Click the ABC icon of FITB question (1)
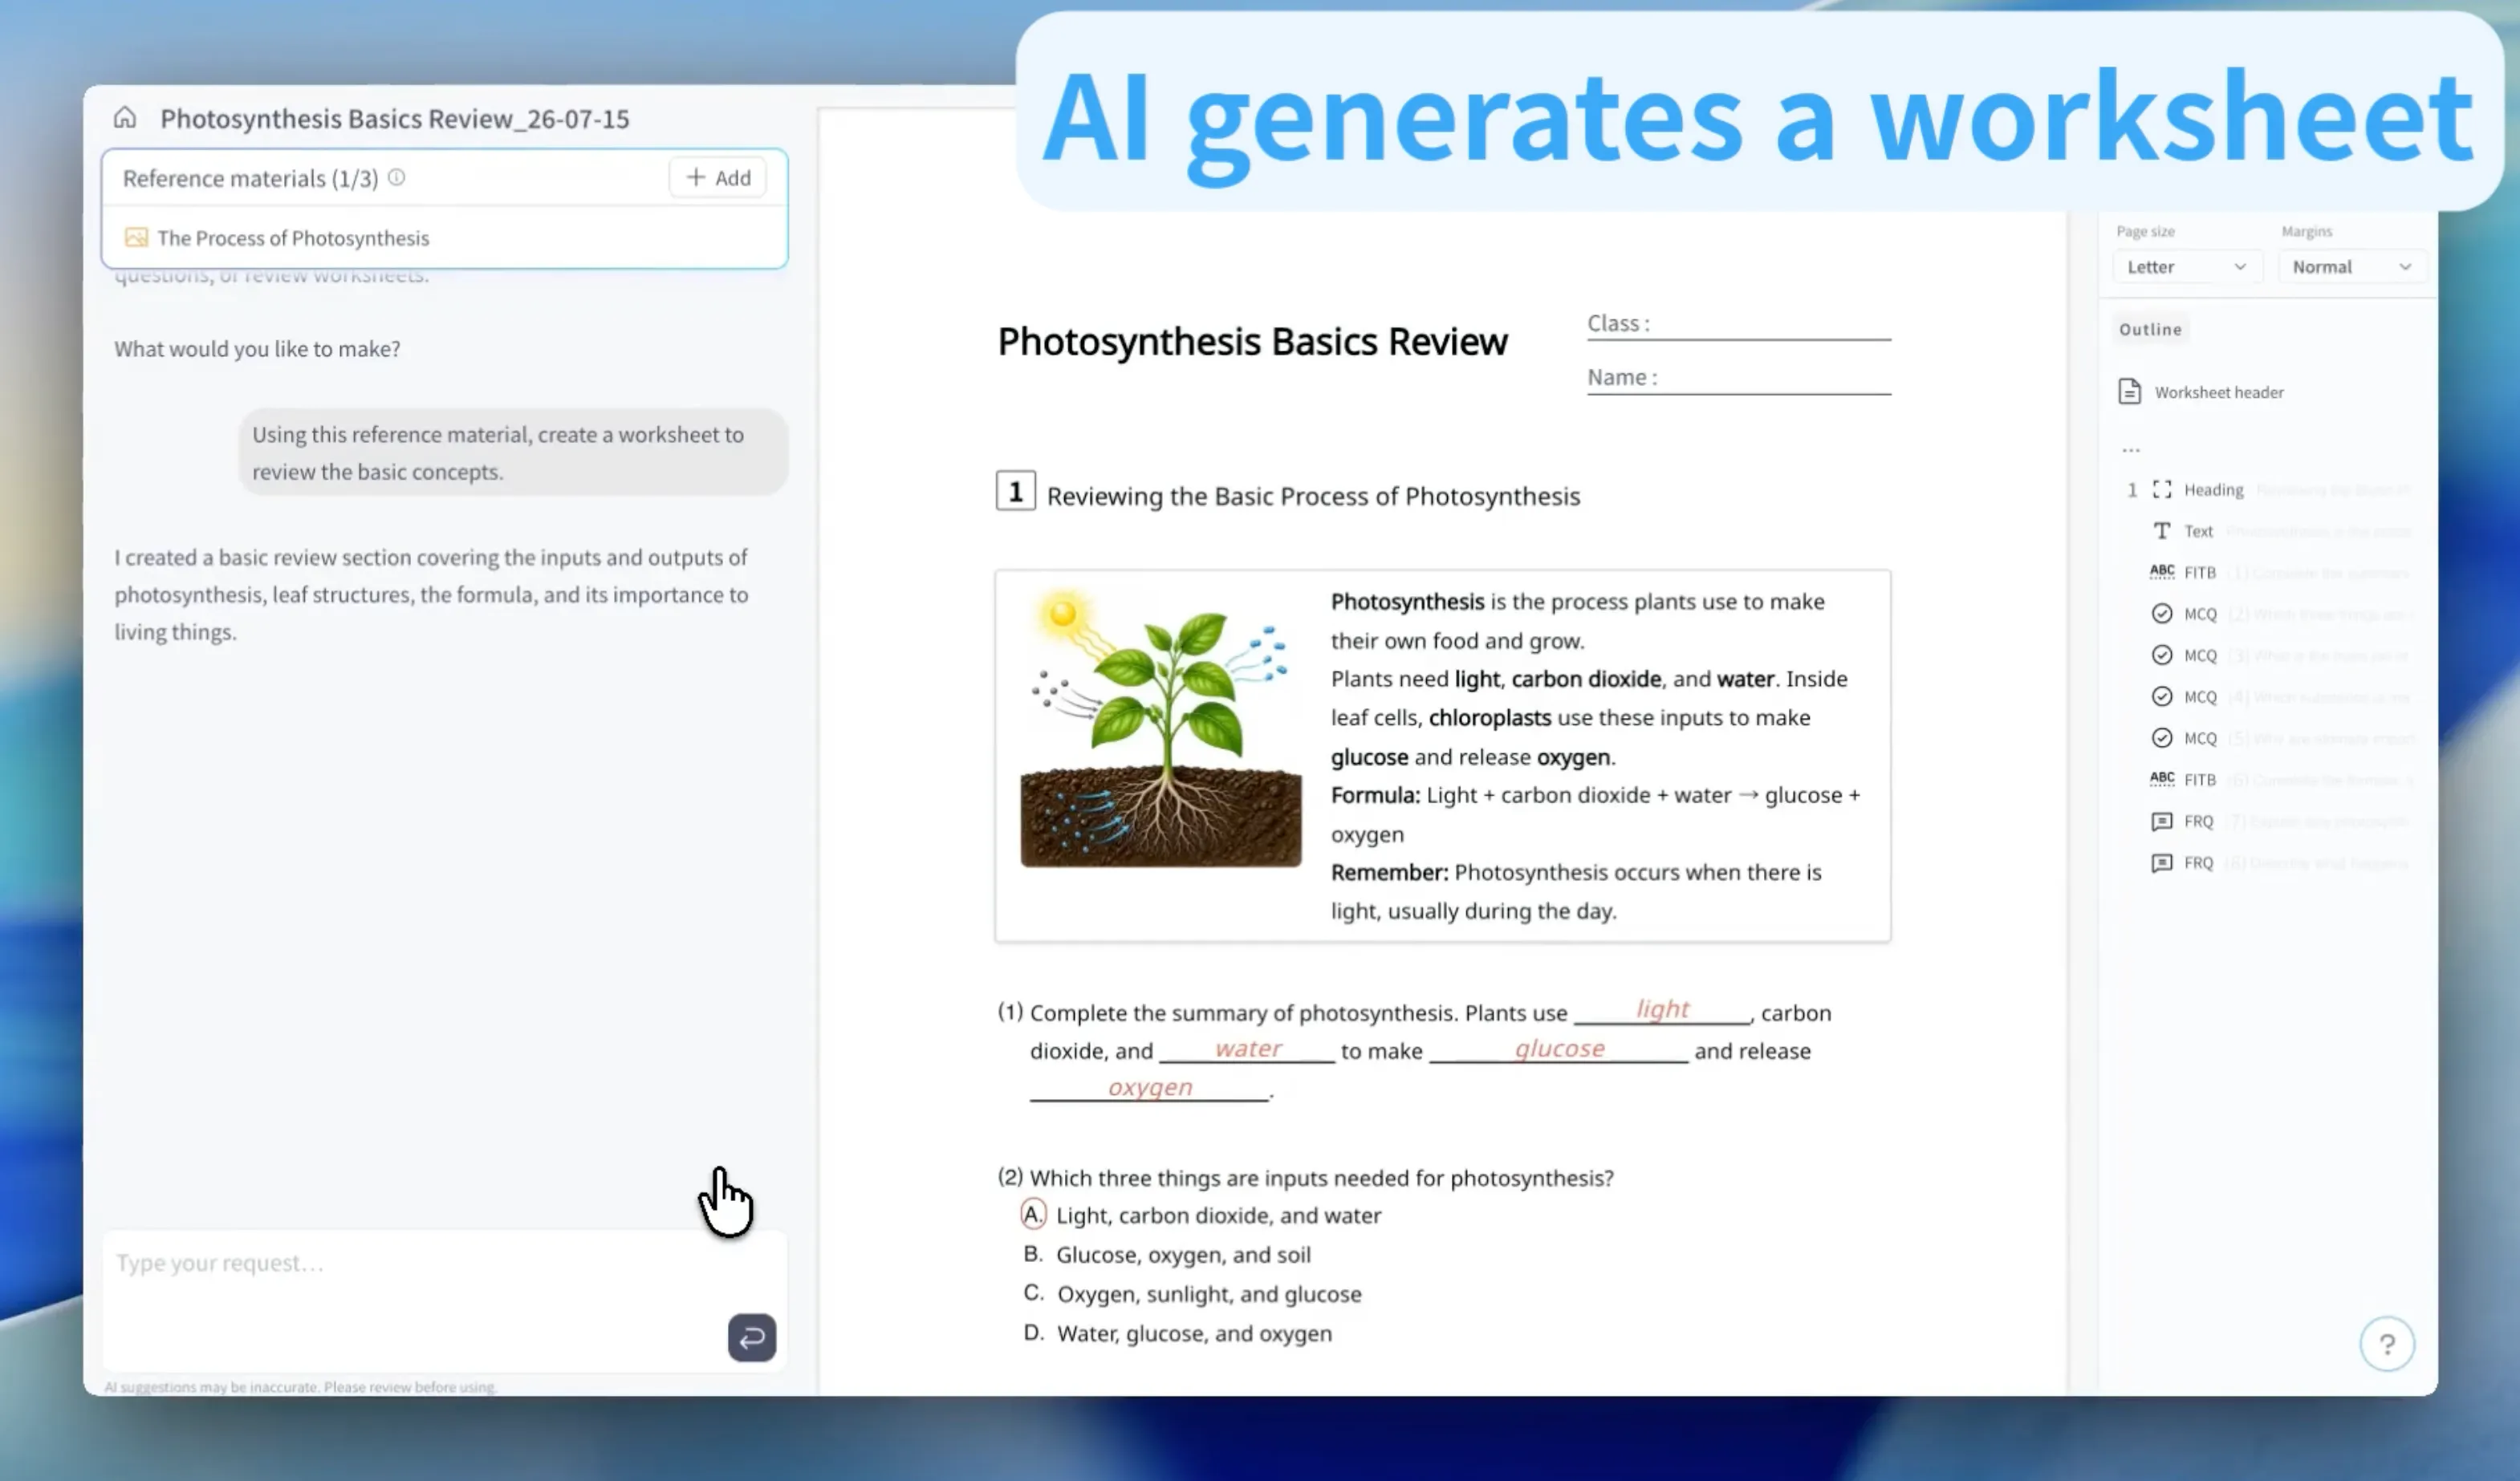 click(x=2162, y=571)
